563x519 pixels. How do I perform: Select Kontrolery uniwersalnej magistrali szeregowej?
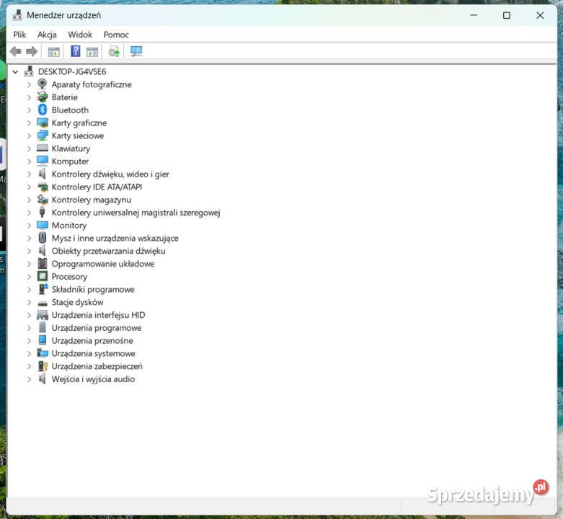[x=136, y=213]
